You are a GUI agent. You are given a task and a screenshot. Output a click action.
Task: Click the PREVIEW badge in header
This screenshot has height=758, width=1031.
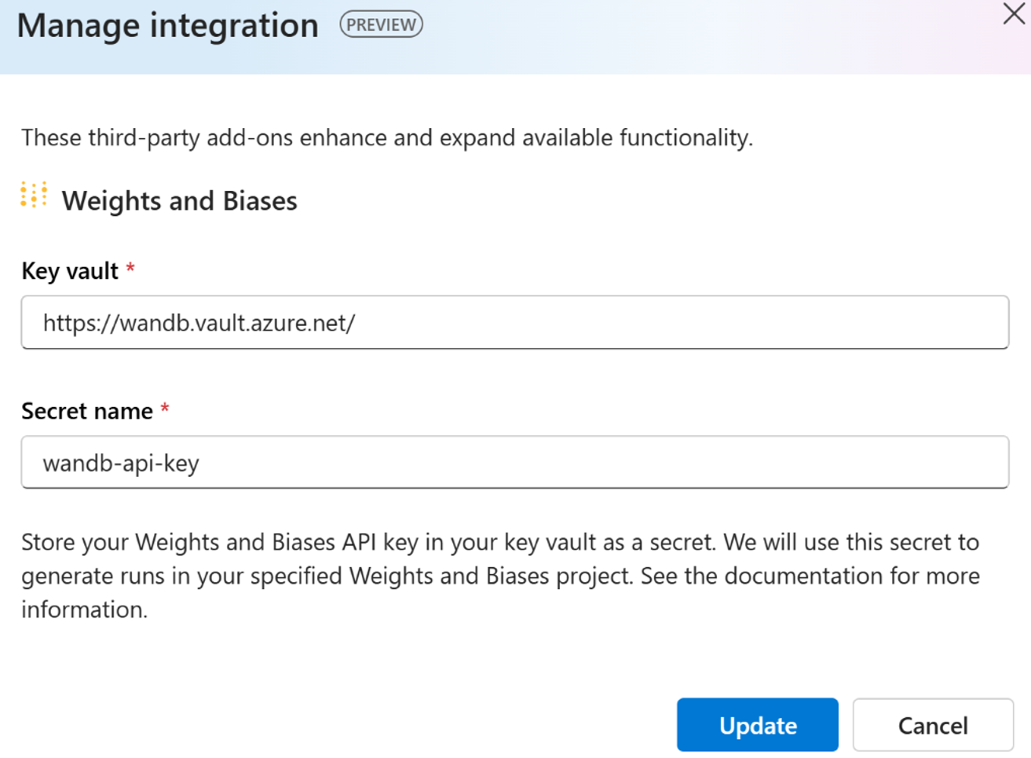381,25
